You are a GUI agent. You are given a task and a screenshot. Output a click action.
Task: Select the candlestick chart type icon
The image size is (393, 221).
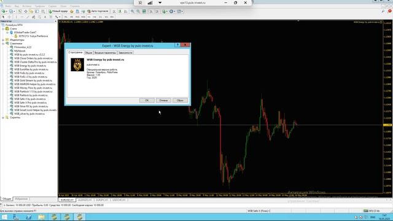[120, 11]
